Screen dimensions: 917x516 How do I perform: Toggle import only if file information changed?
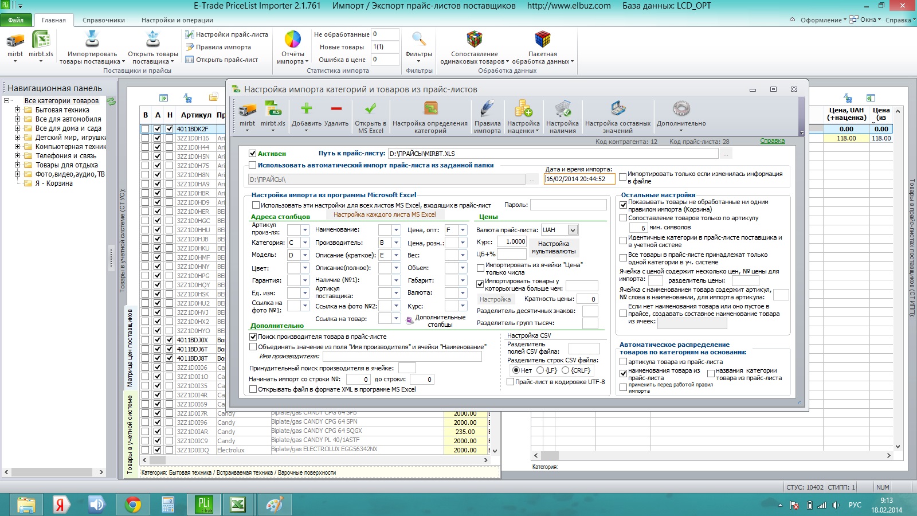(x=622, y=177)
